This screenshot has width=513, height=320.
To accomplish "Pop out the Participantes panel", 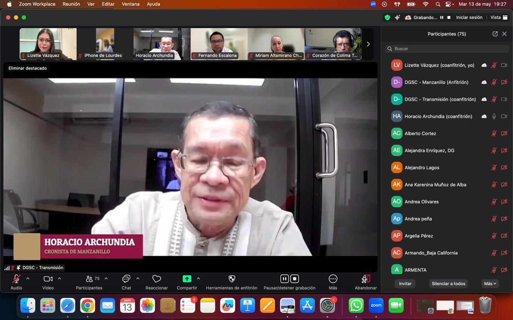I will tap(495, 34).
